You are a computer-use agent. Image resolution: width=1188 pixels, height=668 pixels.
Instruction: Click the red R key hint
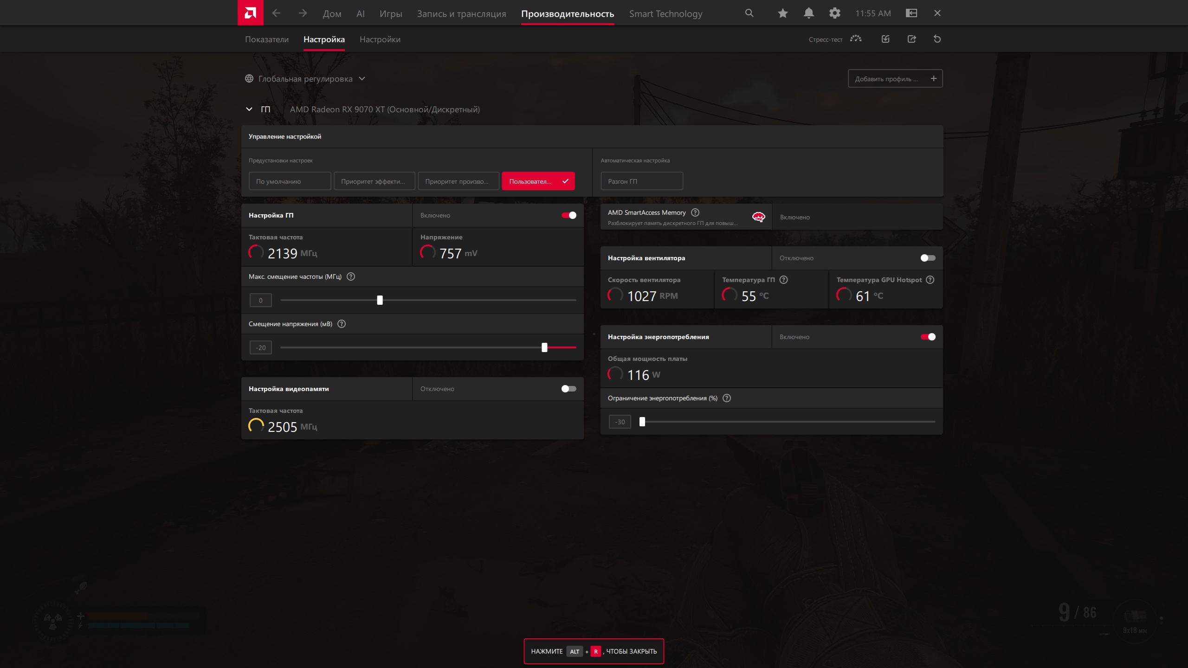(596, 651)
